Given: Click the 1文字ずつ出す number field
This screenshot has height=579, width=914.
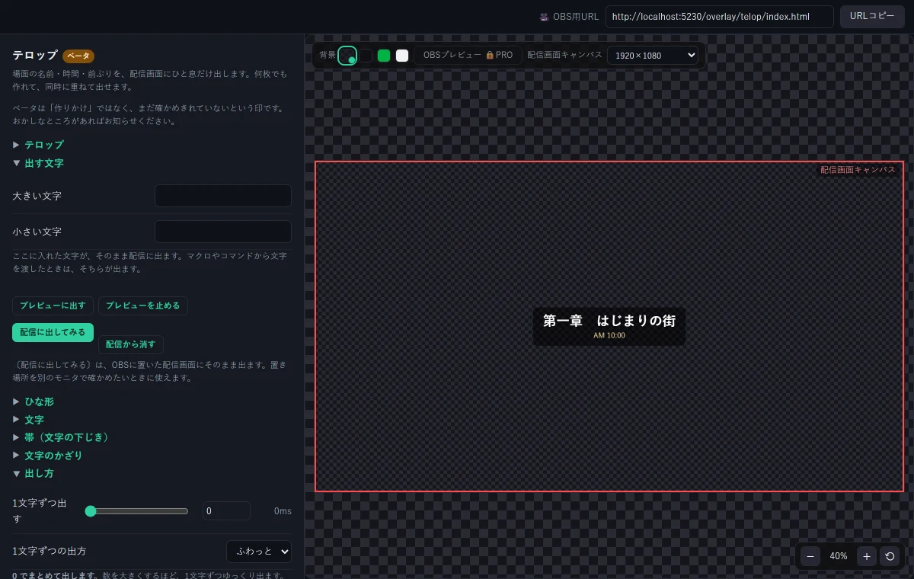Looking at the screenshot, I should 226,511.
